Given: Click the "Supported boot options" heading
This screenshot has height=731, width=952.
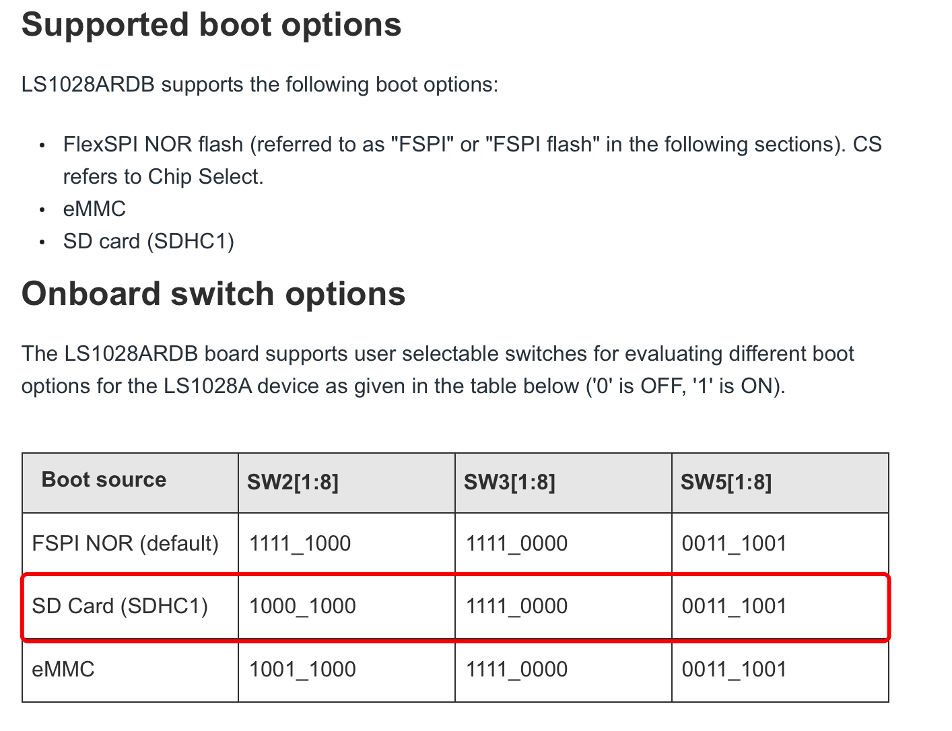Looking at the screenshot, I should coord(211,25).
